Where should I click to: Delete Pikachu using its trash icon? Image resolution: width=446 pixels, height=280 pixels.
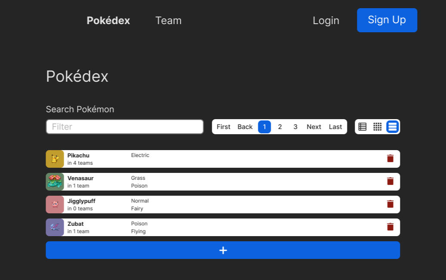pos(390,159)
